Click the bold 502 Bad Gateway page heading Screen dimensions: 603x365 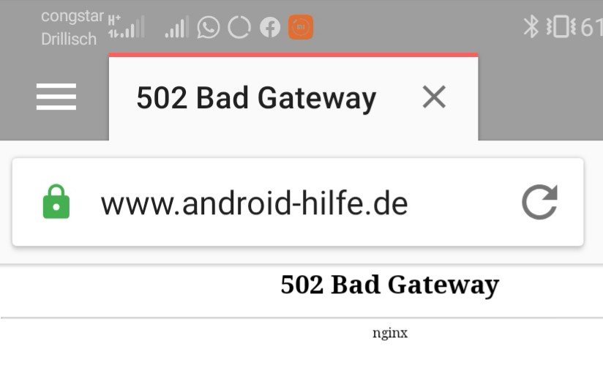point(389,285)
